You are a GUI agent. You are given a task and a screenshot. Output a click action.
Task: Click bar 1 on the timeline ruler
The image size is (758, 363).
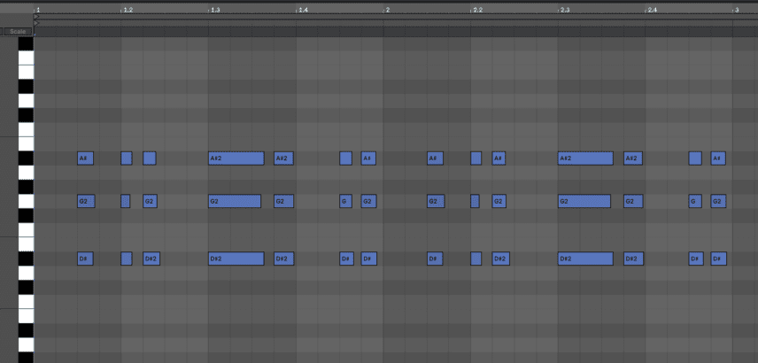pos(37,10)
